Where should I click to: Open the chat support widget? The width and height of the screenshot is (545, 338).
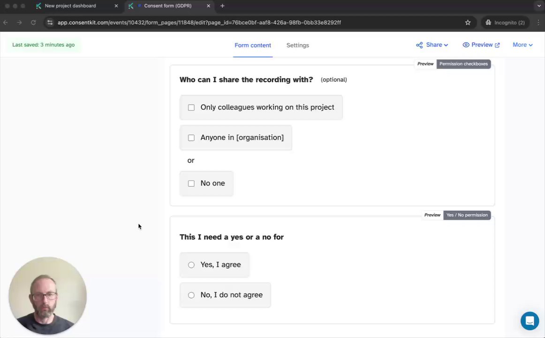coord(530,321)
